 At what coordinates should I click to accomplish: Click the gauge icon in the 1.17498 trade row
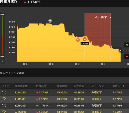tap(4, 99)
